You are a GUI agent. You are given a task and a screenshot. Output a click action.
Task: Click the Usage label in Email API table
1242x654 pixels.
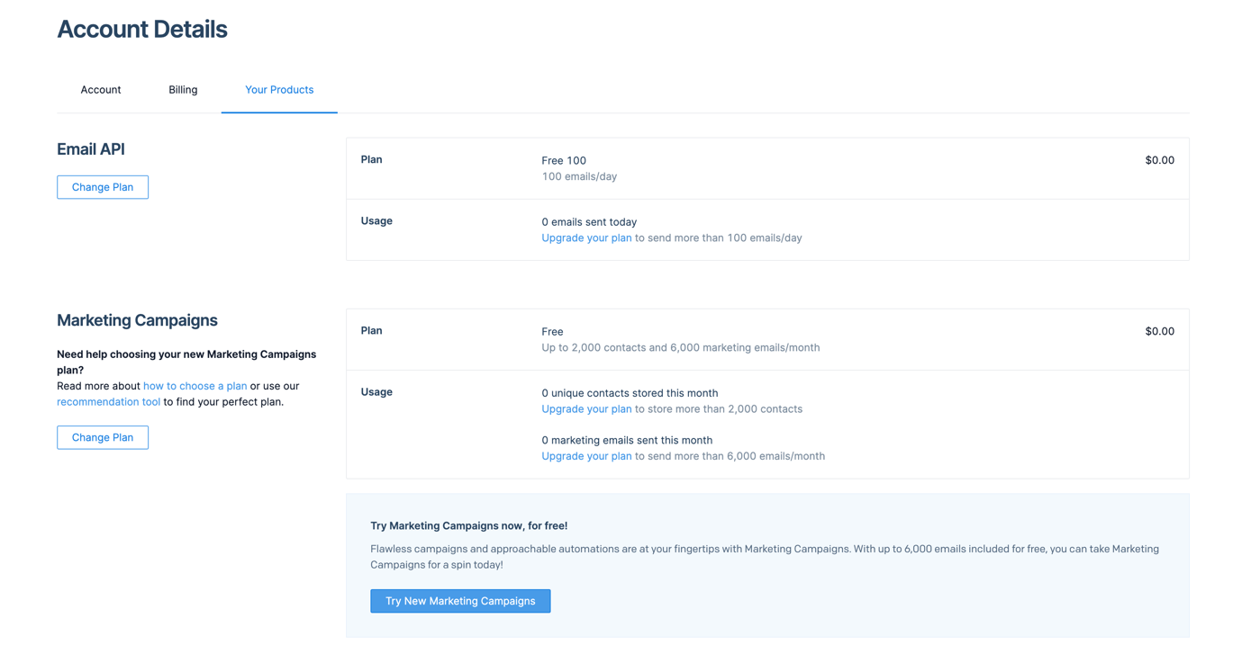(x=376, y=220)
